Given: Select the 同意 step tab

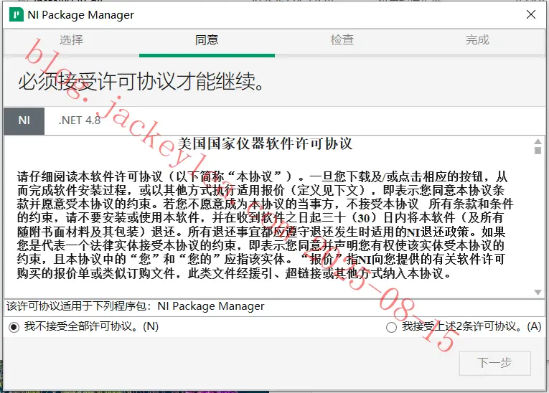Looking at the screenshot, I should point(207,40).
